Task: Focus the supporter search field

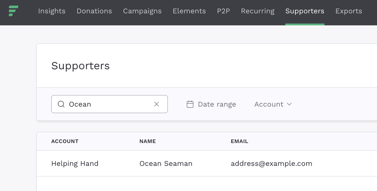Action: [109, 104]
